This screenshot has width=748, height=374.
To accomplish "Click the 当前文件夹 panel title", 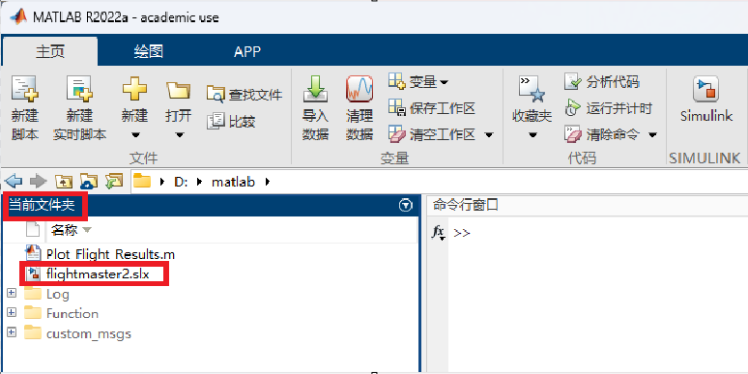I will (42, 206).
